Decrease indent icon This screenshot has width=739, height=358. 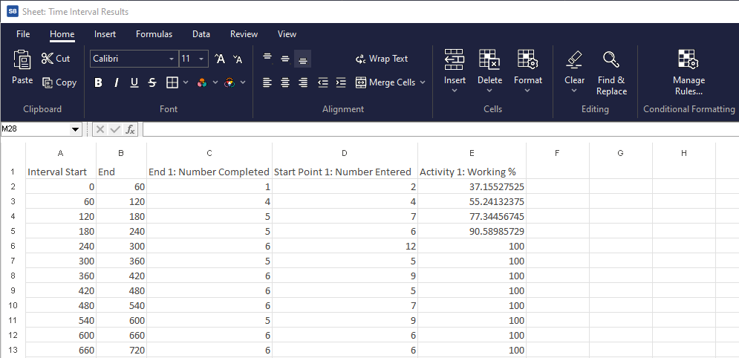tap(323, 82)
